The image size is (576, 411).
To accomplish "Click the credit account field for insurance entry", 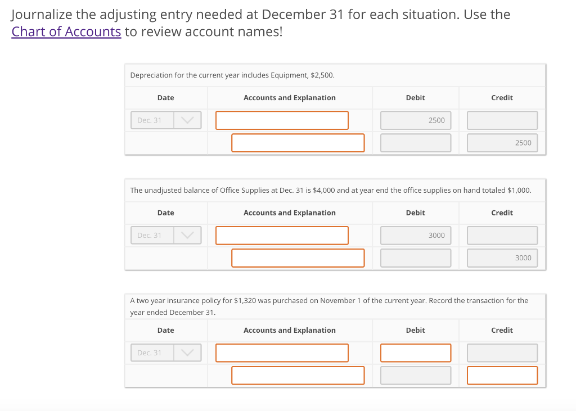I will [x=298, y=375].
